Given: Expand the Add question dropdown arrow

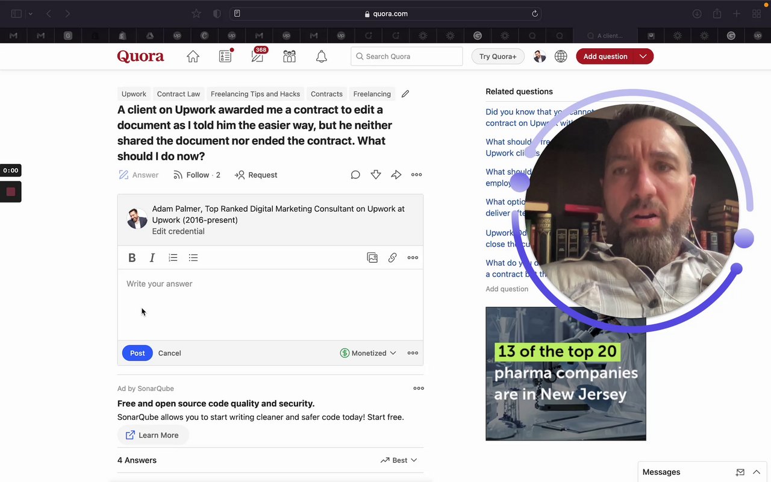Looking at the screenshot, I should coord(643,56).
